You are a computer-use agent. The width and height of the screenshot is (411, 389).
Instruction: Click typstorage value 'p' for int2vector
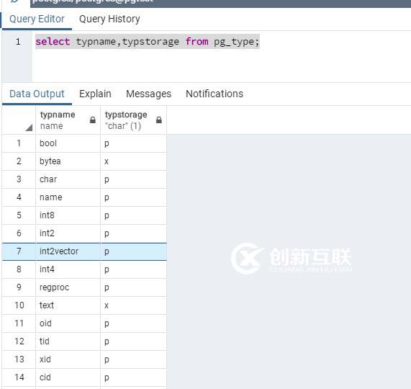click(133, 251)
